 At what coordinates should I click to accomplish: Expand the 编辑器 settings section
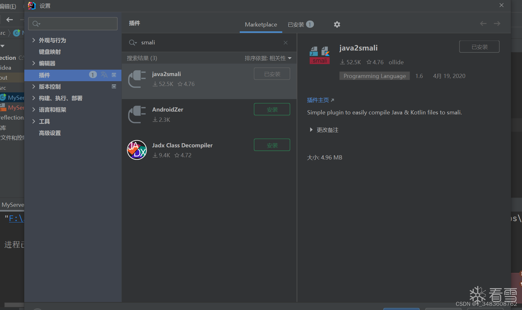[x=34, y=63]
